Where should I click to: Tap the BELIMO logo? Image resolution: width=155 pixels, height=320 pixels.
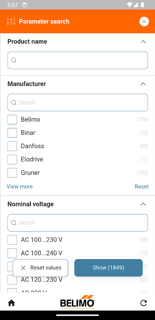[77, 302]
